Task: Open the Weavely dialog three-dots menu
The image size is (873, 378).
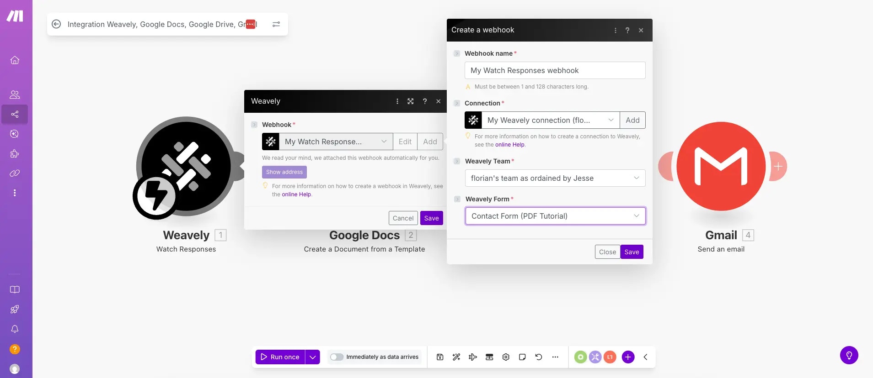Action: pyautogui.click(x=397, y=101)
